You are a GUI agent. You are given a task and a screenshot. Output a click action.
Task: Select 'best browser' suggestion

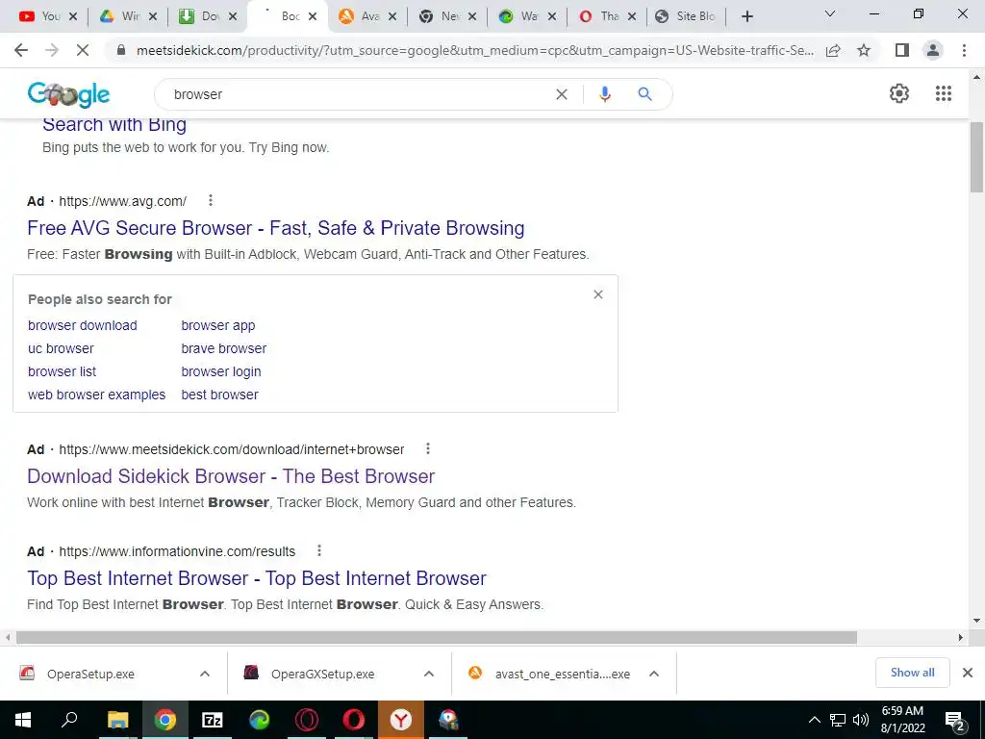pyautogui.click(x=220, y=395)
